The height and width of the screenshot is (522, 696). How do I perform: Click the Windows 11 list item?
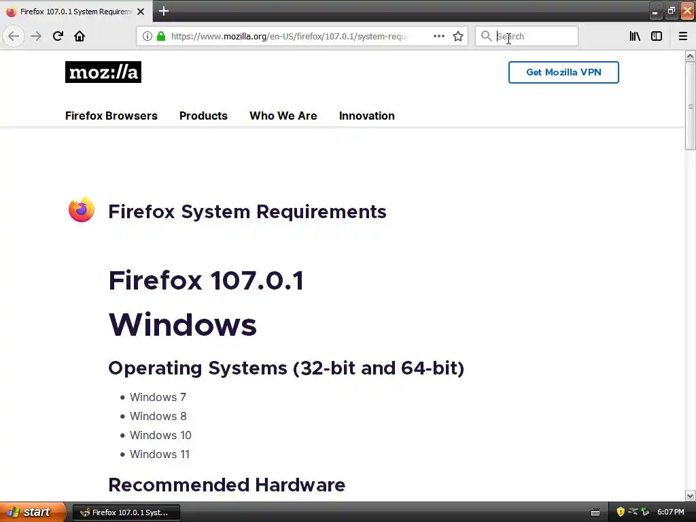click(x=159, y=454)
